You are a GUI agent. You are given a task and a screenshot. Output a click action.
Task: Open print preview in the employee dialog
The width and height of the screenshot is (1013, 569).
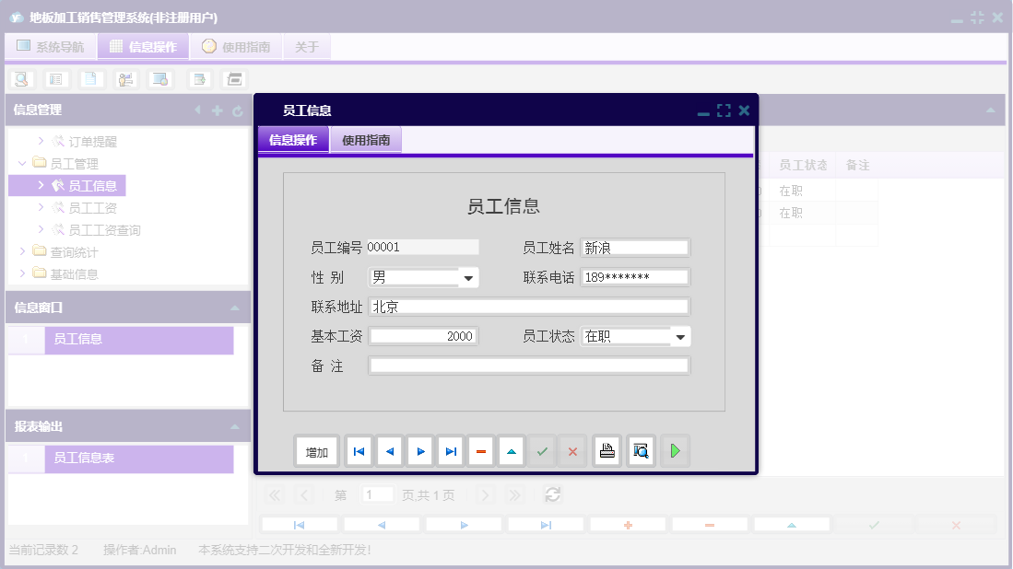point(641,450)
